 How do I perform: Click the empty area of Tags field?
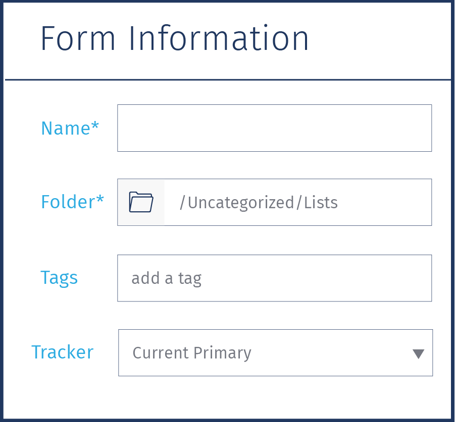[316, 278]
